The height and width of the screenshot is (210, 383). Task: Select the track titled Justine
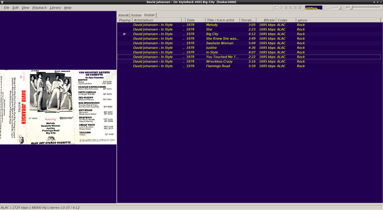coord(249,48)
